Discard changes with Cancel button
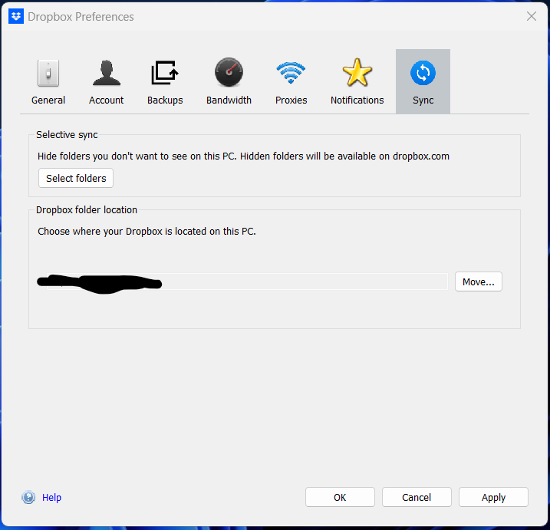Viewport: 550px width, 530px height. (417, 497)
